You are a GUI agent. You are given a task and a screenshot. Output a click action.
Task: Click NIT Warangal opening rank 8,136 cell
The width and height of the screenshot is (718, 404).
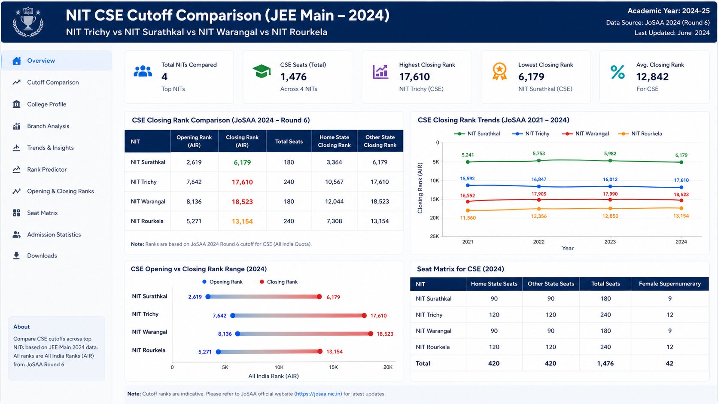194,202
